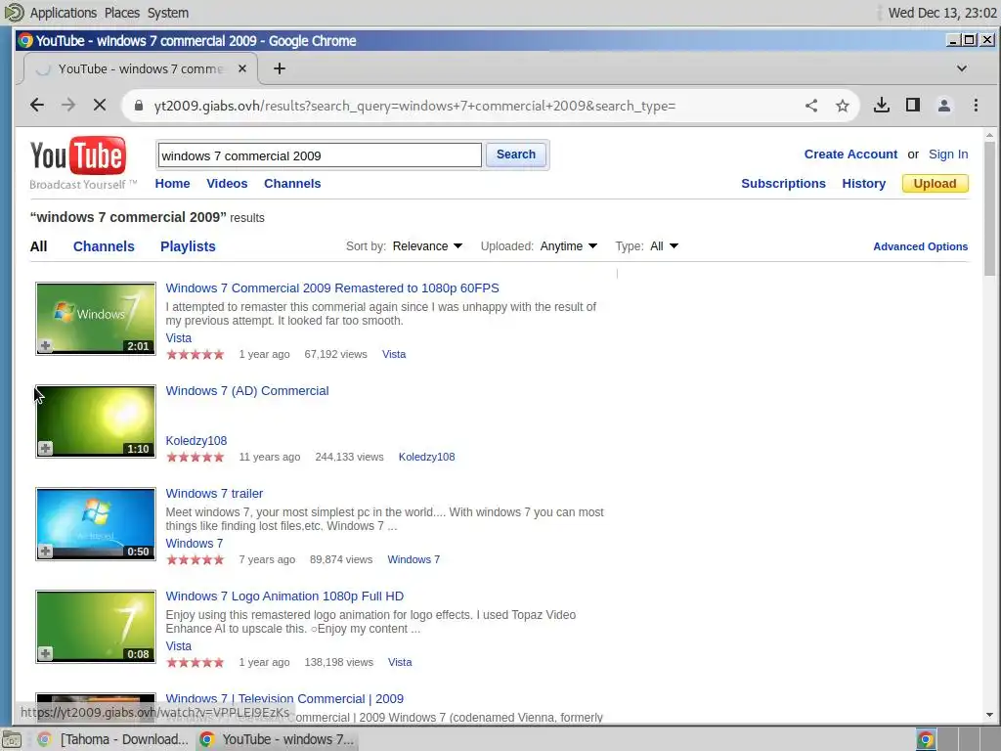Open Windows 7 Commercial 2009 Remastered thumbnail
This screenshot has height=751, width=1001.
coord(96,318)
